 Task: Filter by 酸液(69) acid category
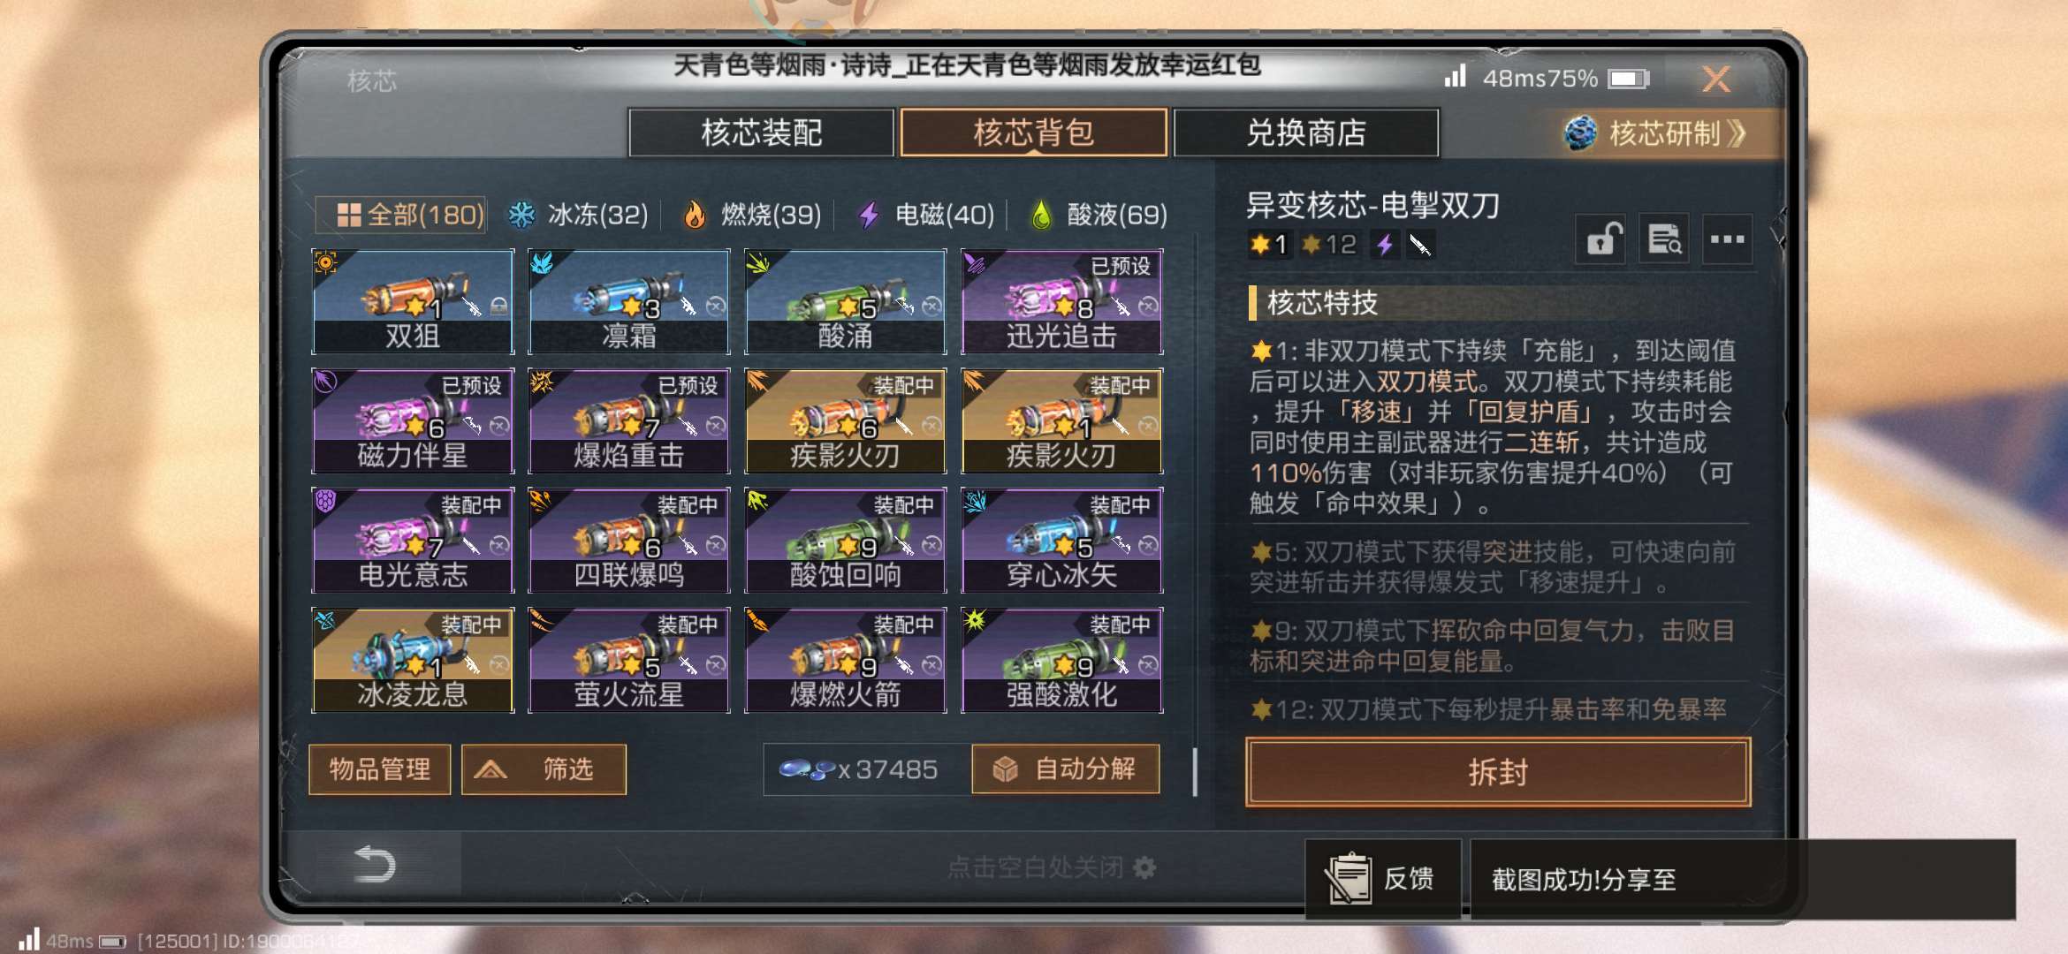point(1099,215)
